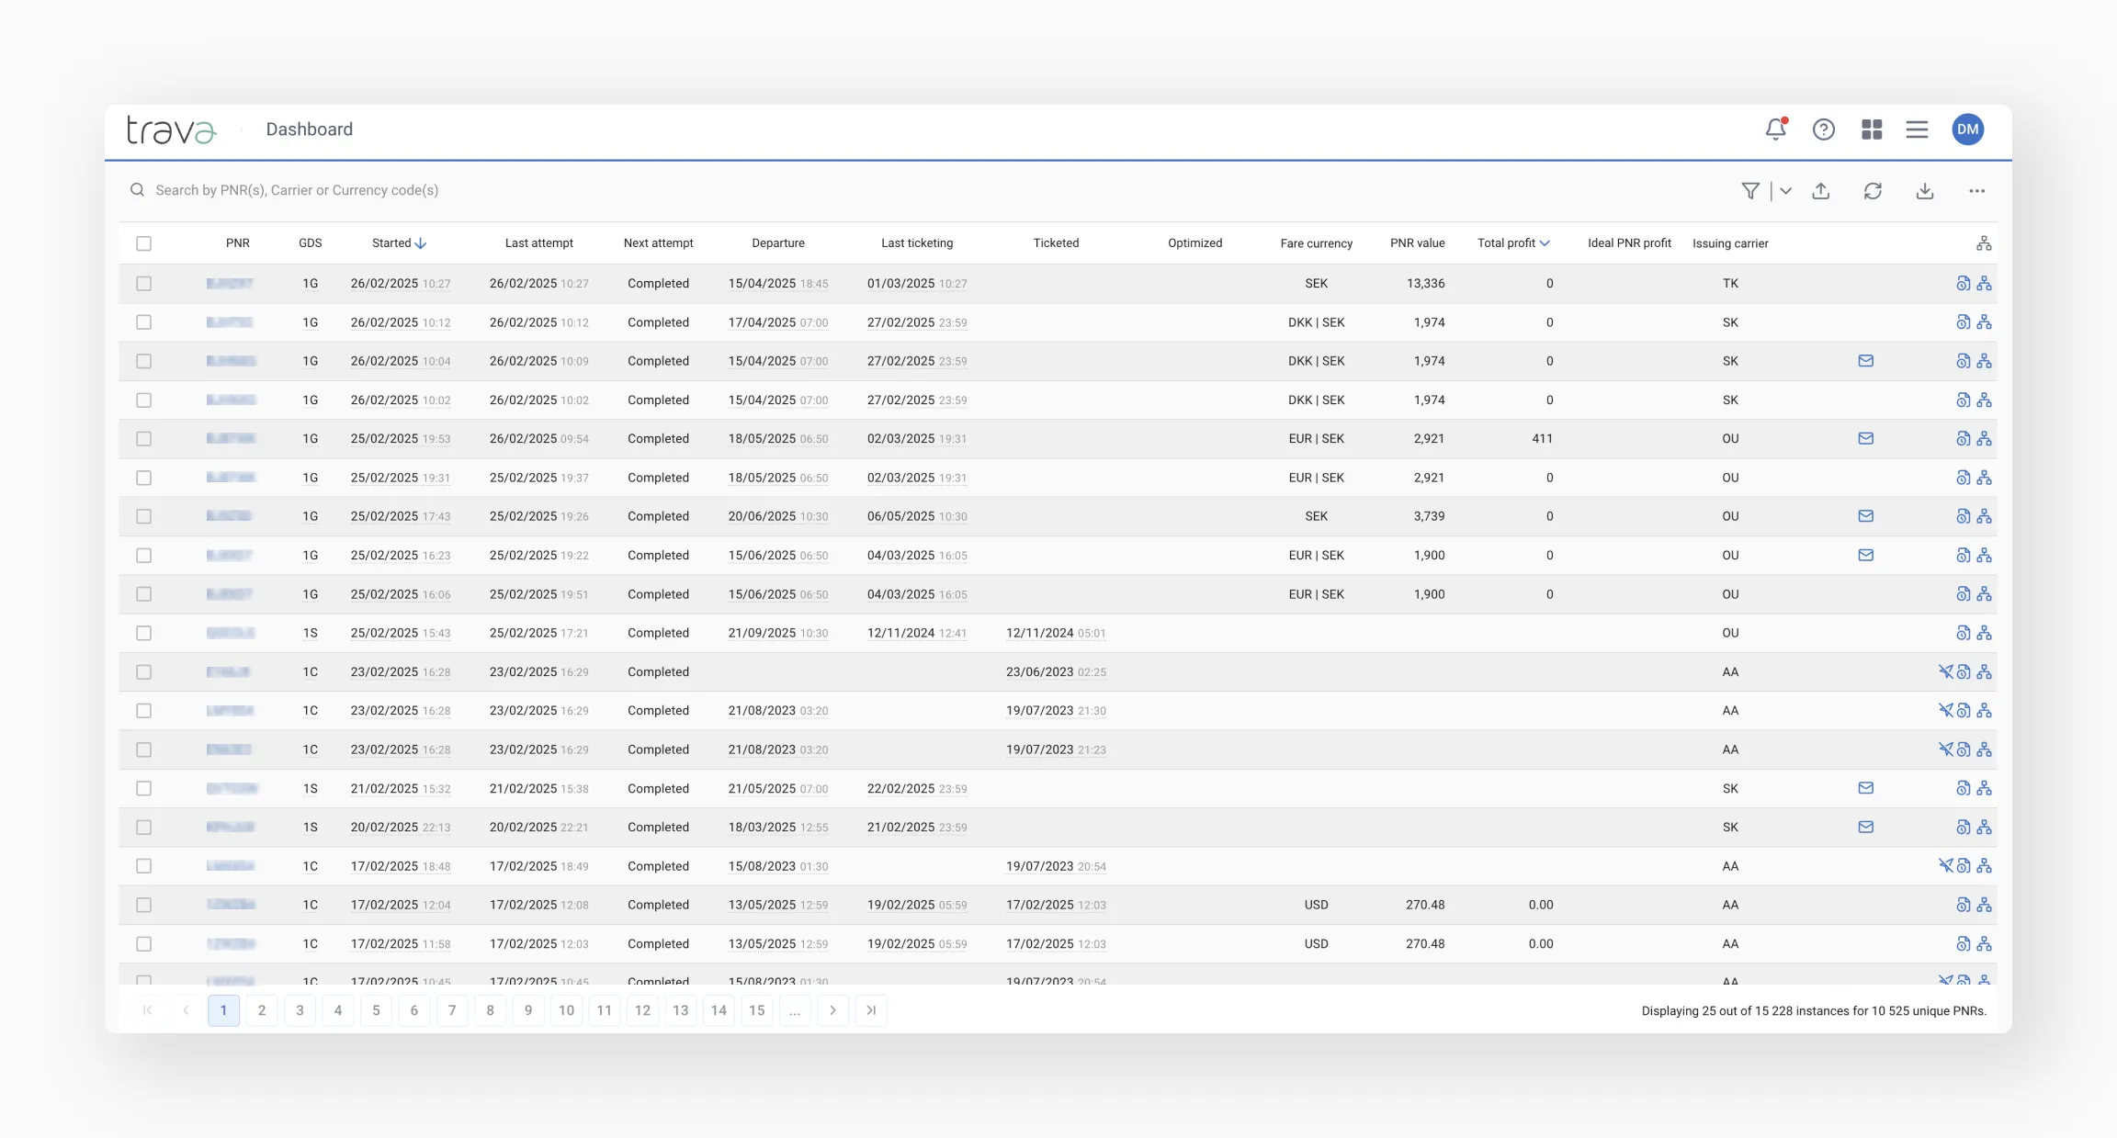Open history-file icon for row started 25/02/2025 15:43

point(1964,634)
